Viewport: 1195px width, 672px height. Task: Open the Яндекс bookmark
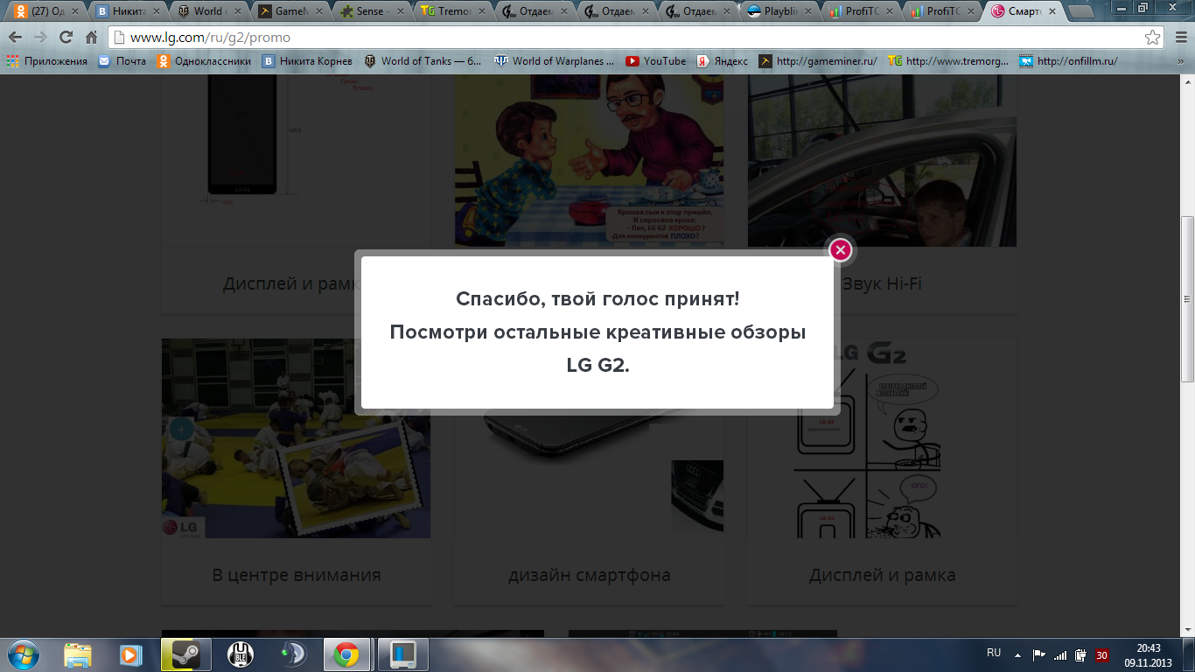click(722, 61)
